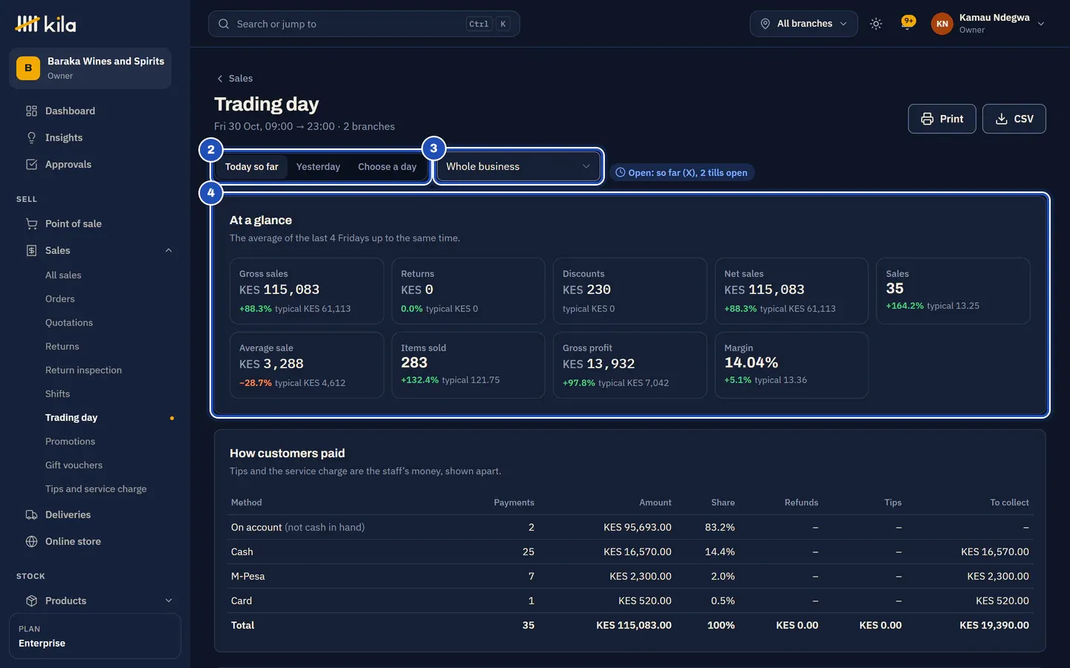The width and height of the screenshot is (1070, 668).
Task: Click the Dashboard grid icon
Action: click(x=31, y=111)
